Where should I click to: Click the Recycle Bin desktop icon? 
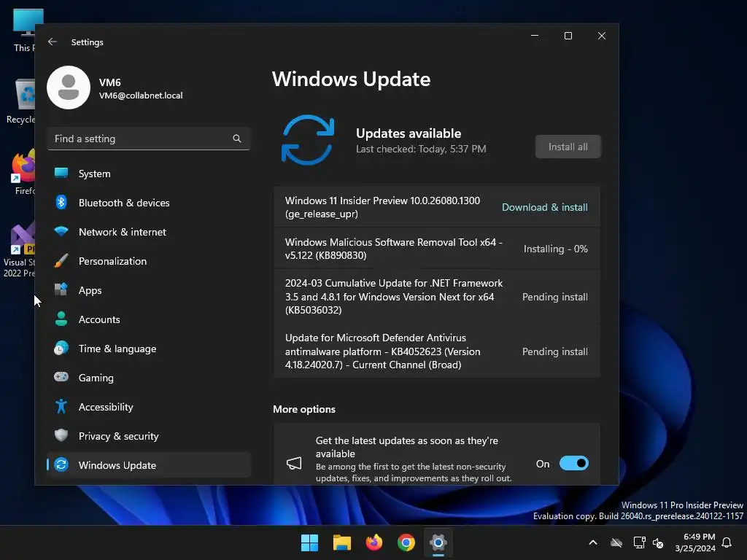20,101
